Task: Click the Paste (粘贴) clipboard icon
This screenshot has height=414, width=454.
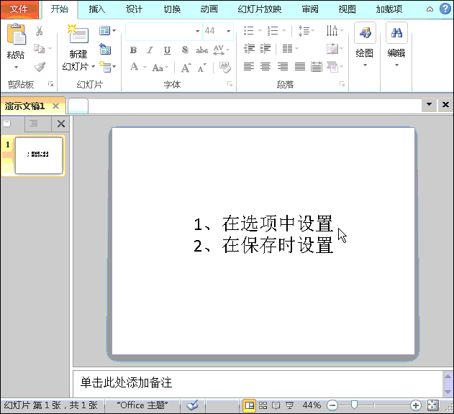Action: (x=15, y=34)
